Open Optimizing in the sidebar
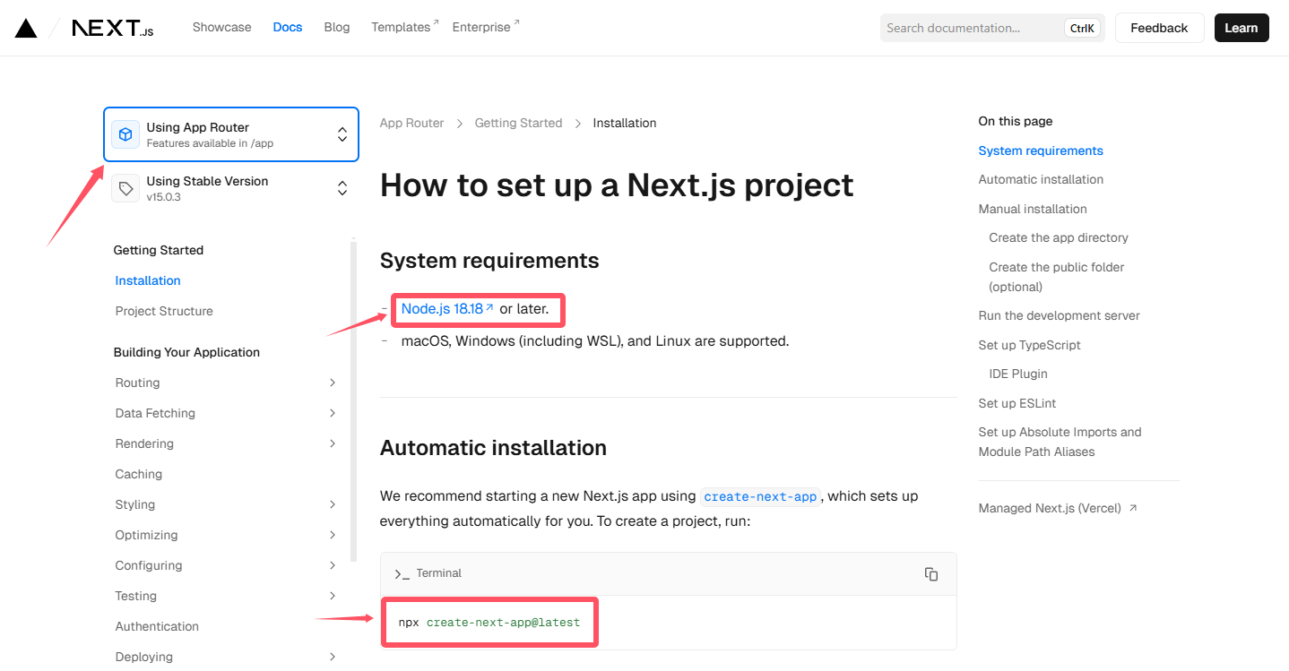1289x671 pixels. (x=146, y=535)
